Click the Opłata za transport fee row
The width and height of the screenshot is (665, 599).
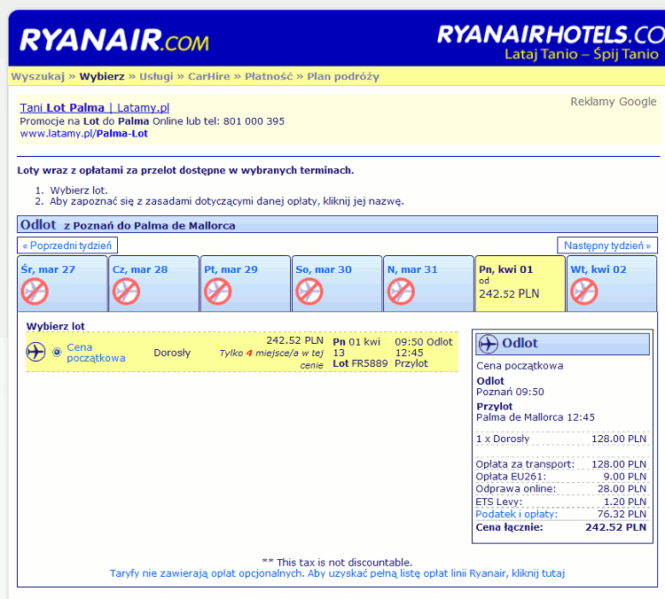pos(560,464)
